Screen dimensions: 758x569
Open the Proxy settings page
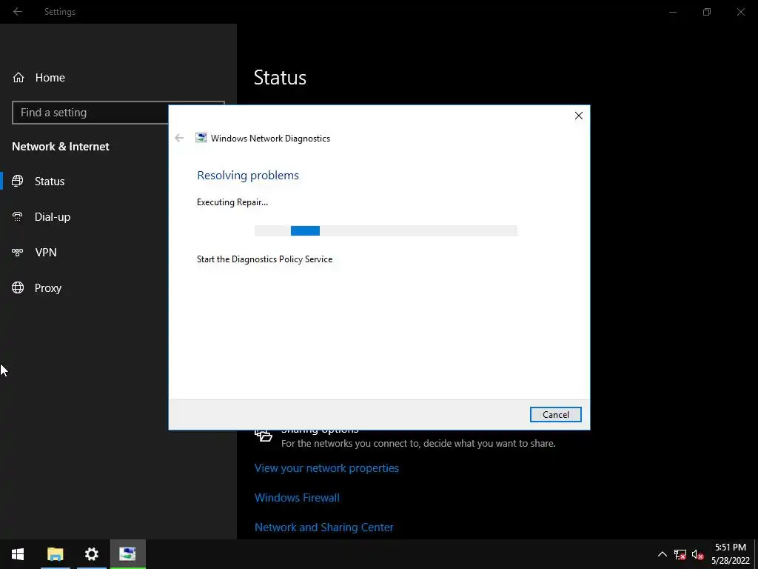click(48, 288)
